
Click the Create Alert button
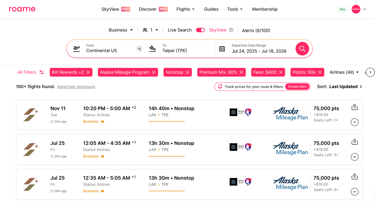click(x=297, y=87)
